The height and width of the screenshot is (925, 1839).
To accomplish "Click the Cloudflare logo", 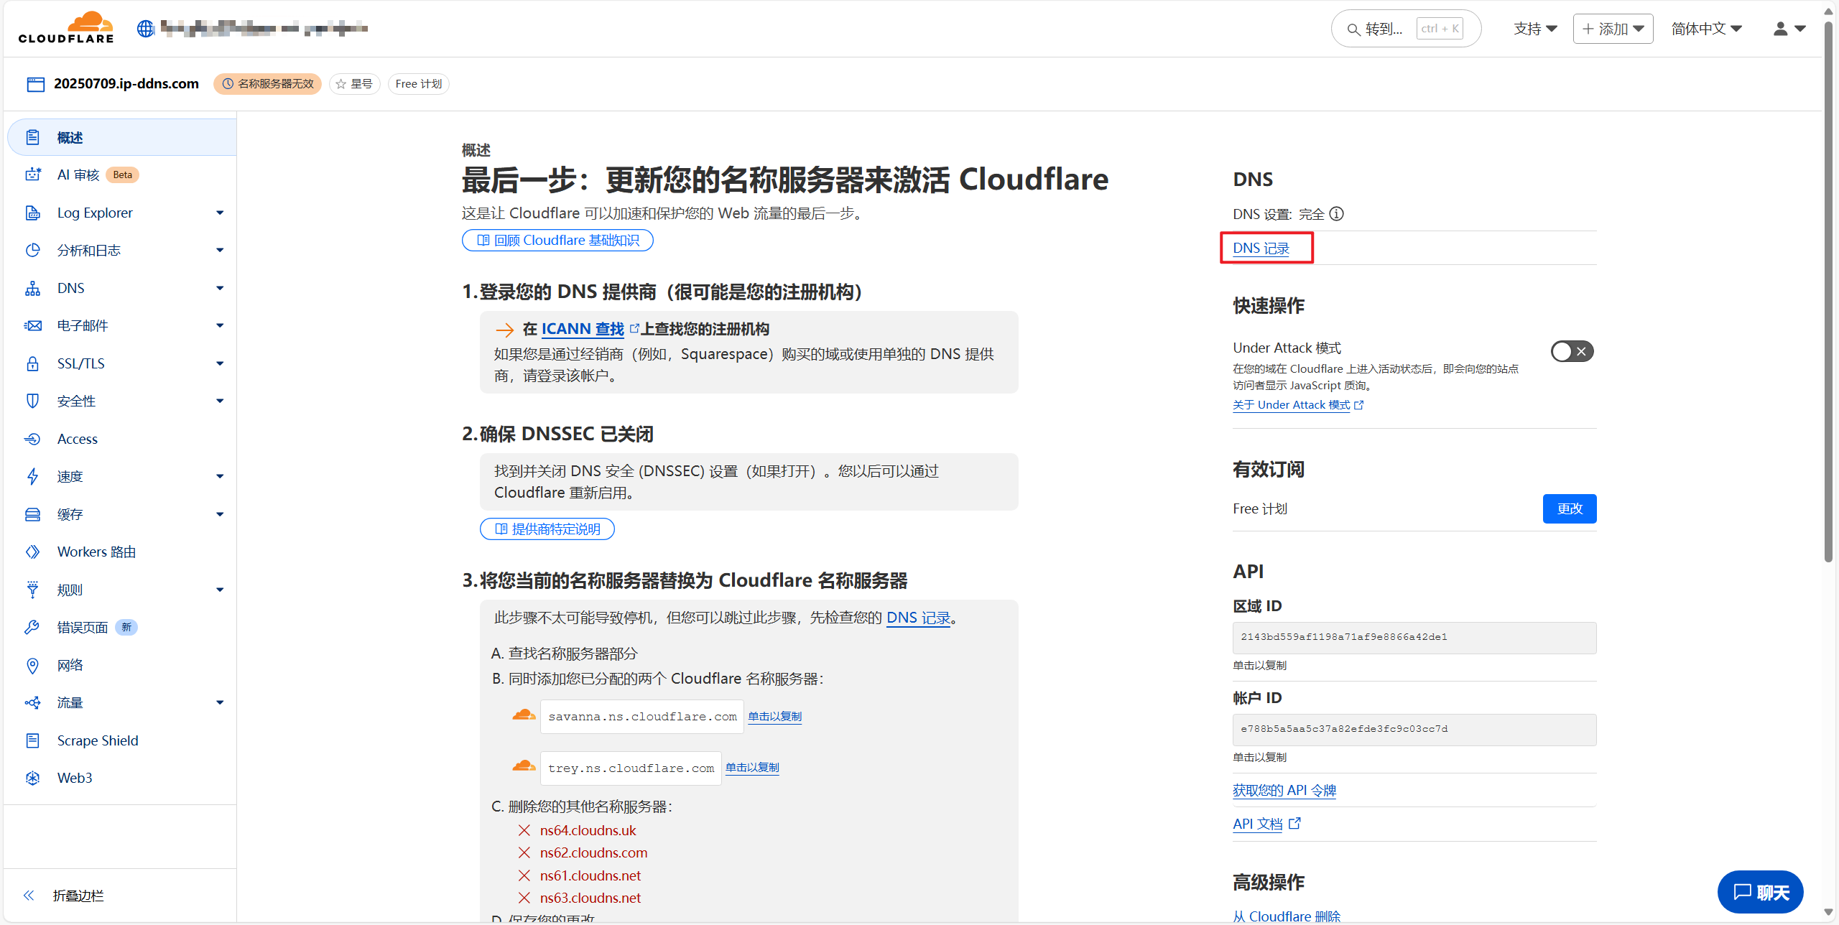I will click(x=66, y=27).
